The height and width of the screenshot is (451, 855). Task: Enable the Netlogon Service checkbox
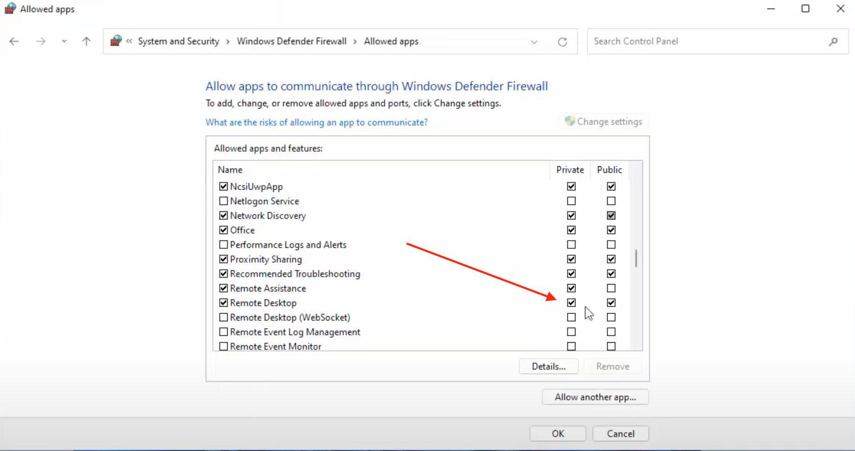pyautogui.click(x=223, y=201)
